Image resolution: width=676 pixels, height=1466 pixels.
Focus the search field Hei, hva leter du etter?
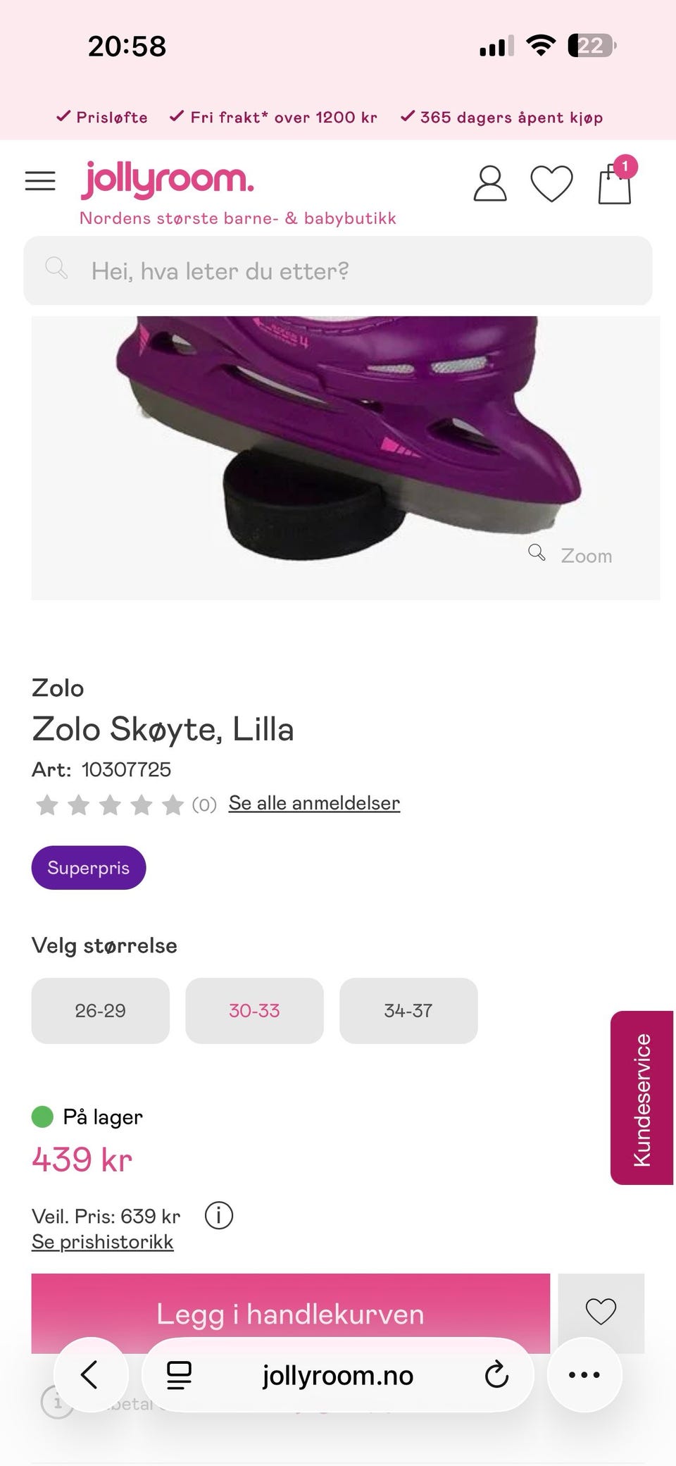[x=338, y=271]
